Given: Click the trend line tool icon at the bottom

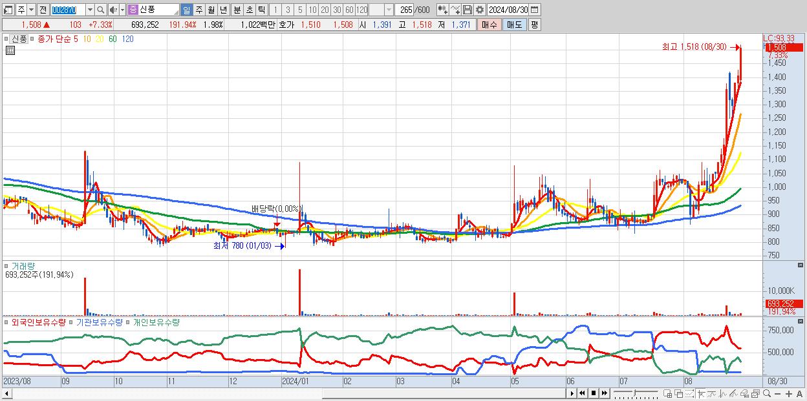Looking at the screenshot, I should point(712,394).
